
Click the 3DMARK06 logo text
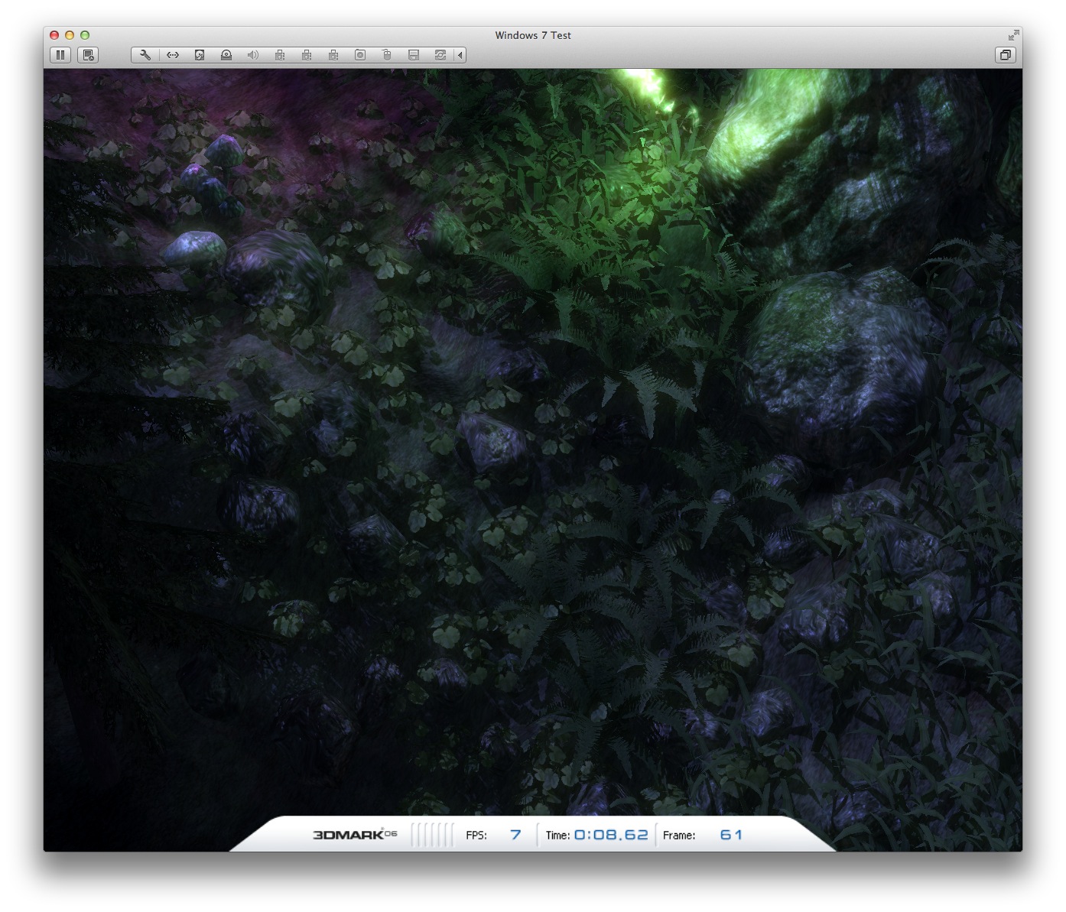click(355, 835)
